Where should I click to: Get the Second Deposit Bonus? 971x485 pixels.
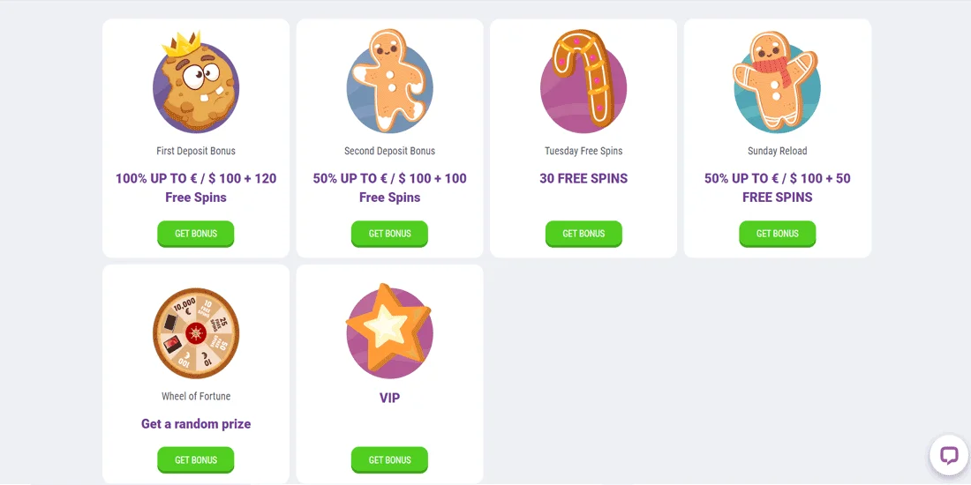[x=389, y=234]
